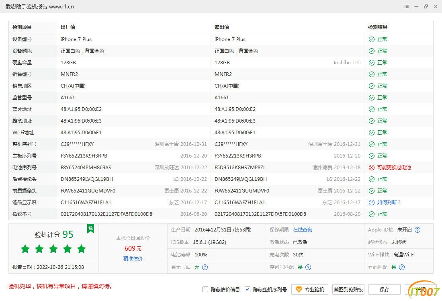Click the green check icon for 蜂窝地址
The image size is (442, 301).
[x=372, y=121]
